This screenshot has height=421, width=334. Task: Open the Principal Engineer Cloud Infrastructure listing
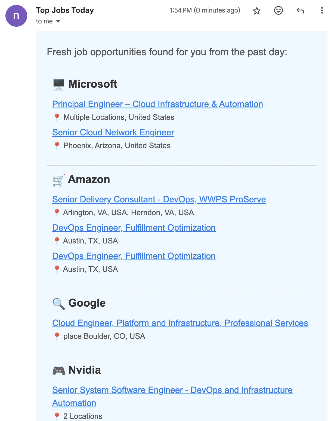click(x=158, y=104)
